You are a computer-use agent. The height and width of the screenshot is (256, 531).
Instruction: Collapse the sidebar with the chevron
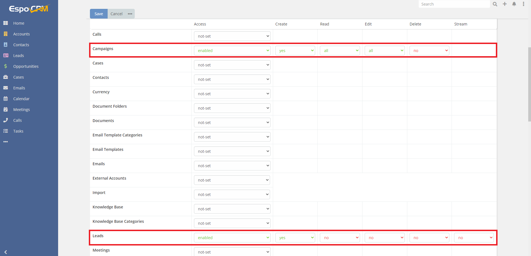[6, 252]
